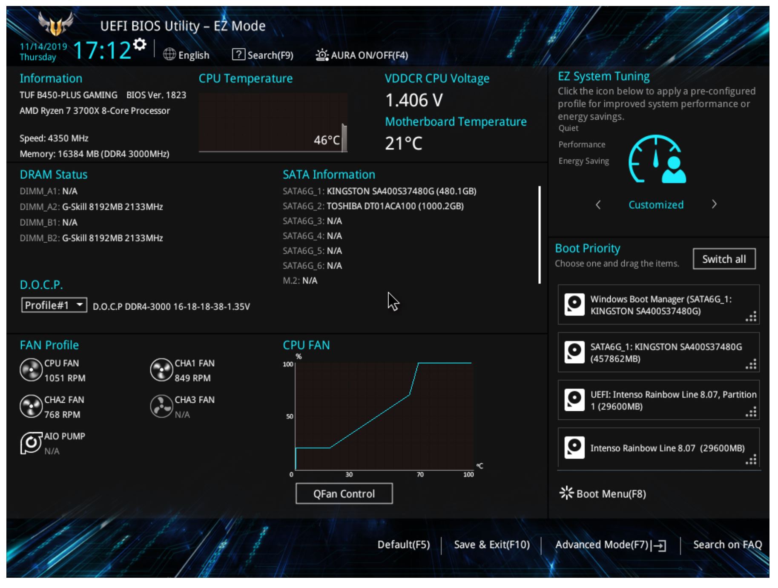Viewport: 778px width, 588px height.
Task: Click the 1051 RPM CPU fan reading
Action: coord(65,378)
